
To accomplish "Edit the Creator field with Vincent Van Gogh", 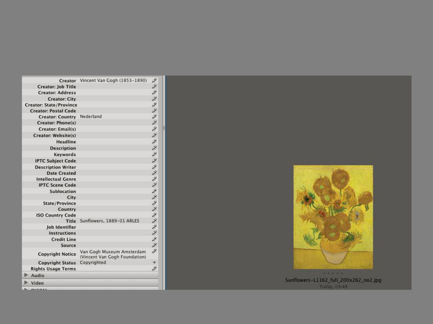I will (113, 80).
